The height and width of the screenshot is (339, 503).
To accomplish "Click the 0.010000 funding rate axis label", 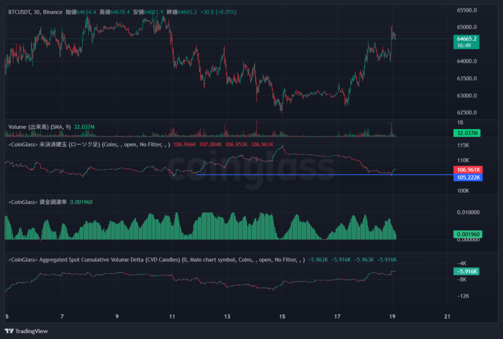I will pyautogui.click(x=468, y=212).
